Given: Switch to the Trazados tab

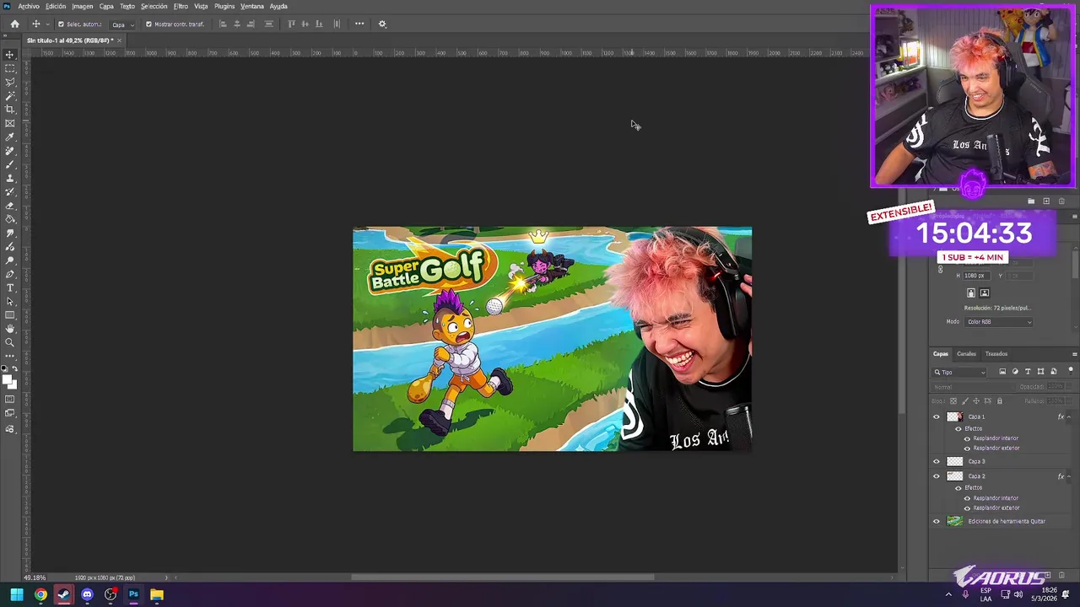Looking at the screenshot, I should click(996, 354).
